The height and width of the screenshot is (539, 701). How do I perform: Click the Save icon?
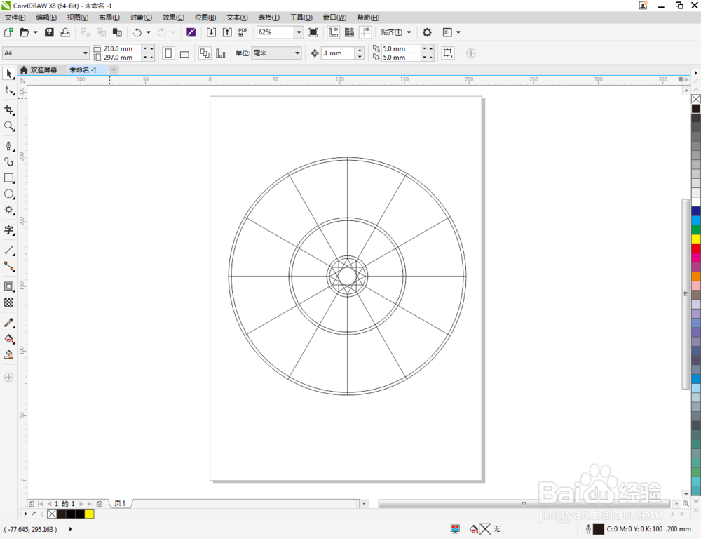(x=49, y=32)
